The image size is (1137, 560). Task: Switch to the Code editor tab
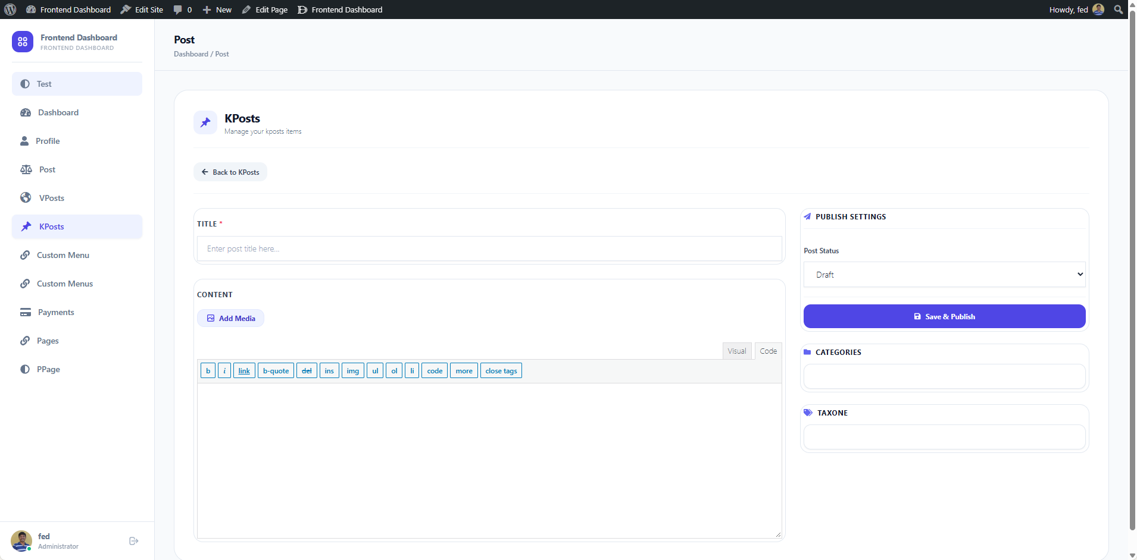click(769, 351)
